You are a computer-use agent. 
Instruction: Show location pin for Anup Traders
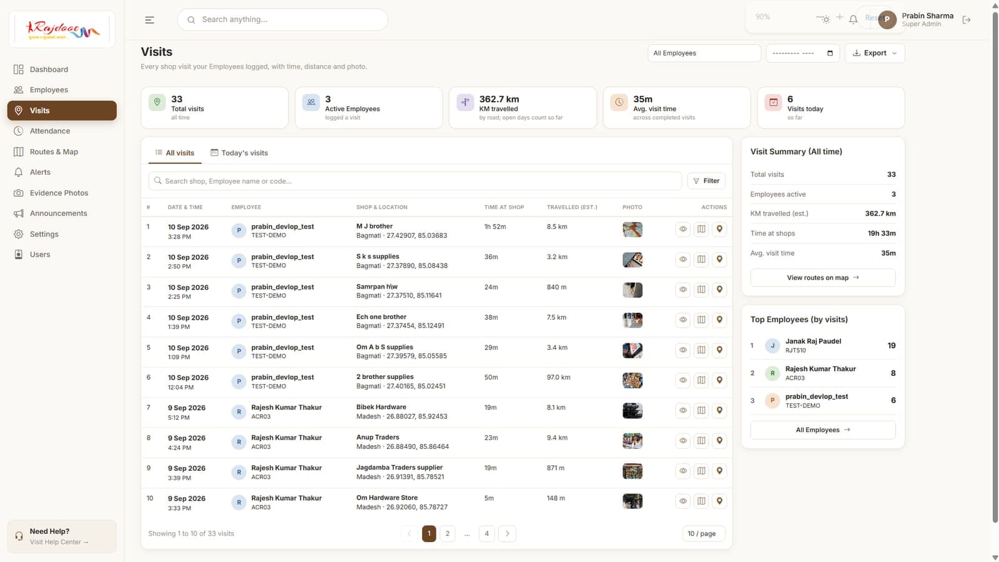[x=719, y=441]
